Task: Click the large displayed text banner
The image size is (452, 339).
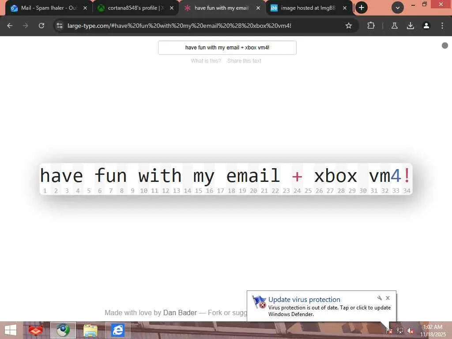Action: point(226,179)
